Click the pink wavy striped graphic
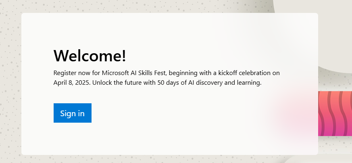 tap(335, 113)
